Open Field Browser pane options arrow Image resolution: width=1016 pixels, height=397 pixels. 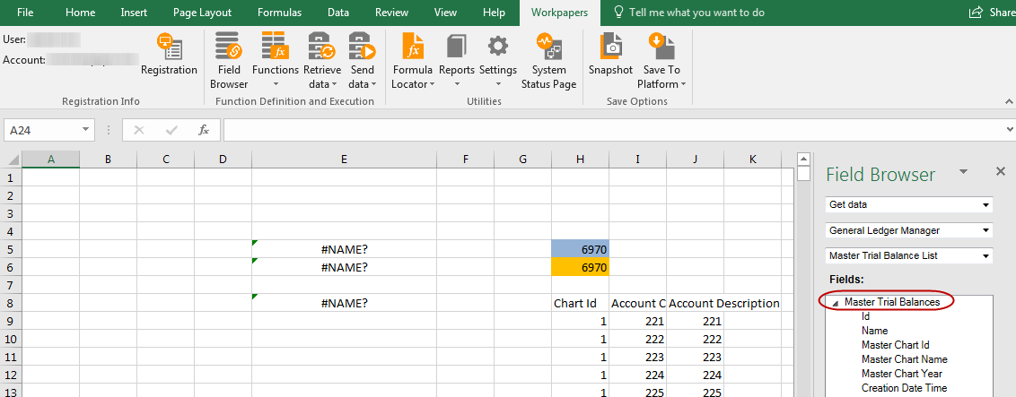(964, 171)
